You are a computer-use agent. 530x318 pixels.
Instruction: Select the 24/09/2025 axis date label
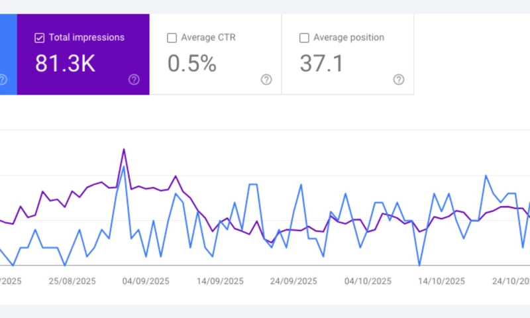293,281
